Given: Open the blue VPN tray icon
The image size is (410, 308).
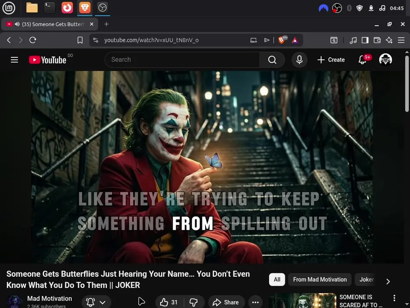Looking at the screenshot, I should pos(323,8).
